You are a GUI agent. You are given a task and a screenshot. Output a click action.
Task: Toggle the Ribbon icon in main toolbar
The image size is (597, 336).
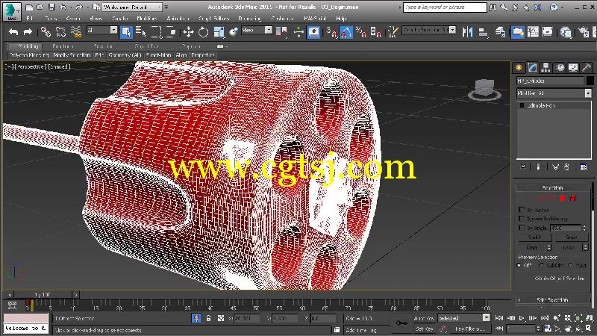(518, 32)
